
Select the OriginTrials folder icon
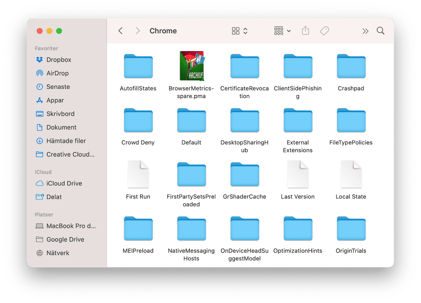(351, 229)
